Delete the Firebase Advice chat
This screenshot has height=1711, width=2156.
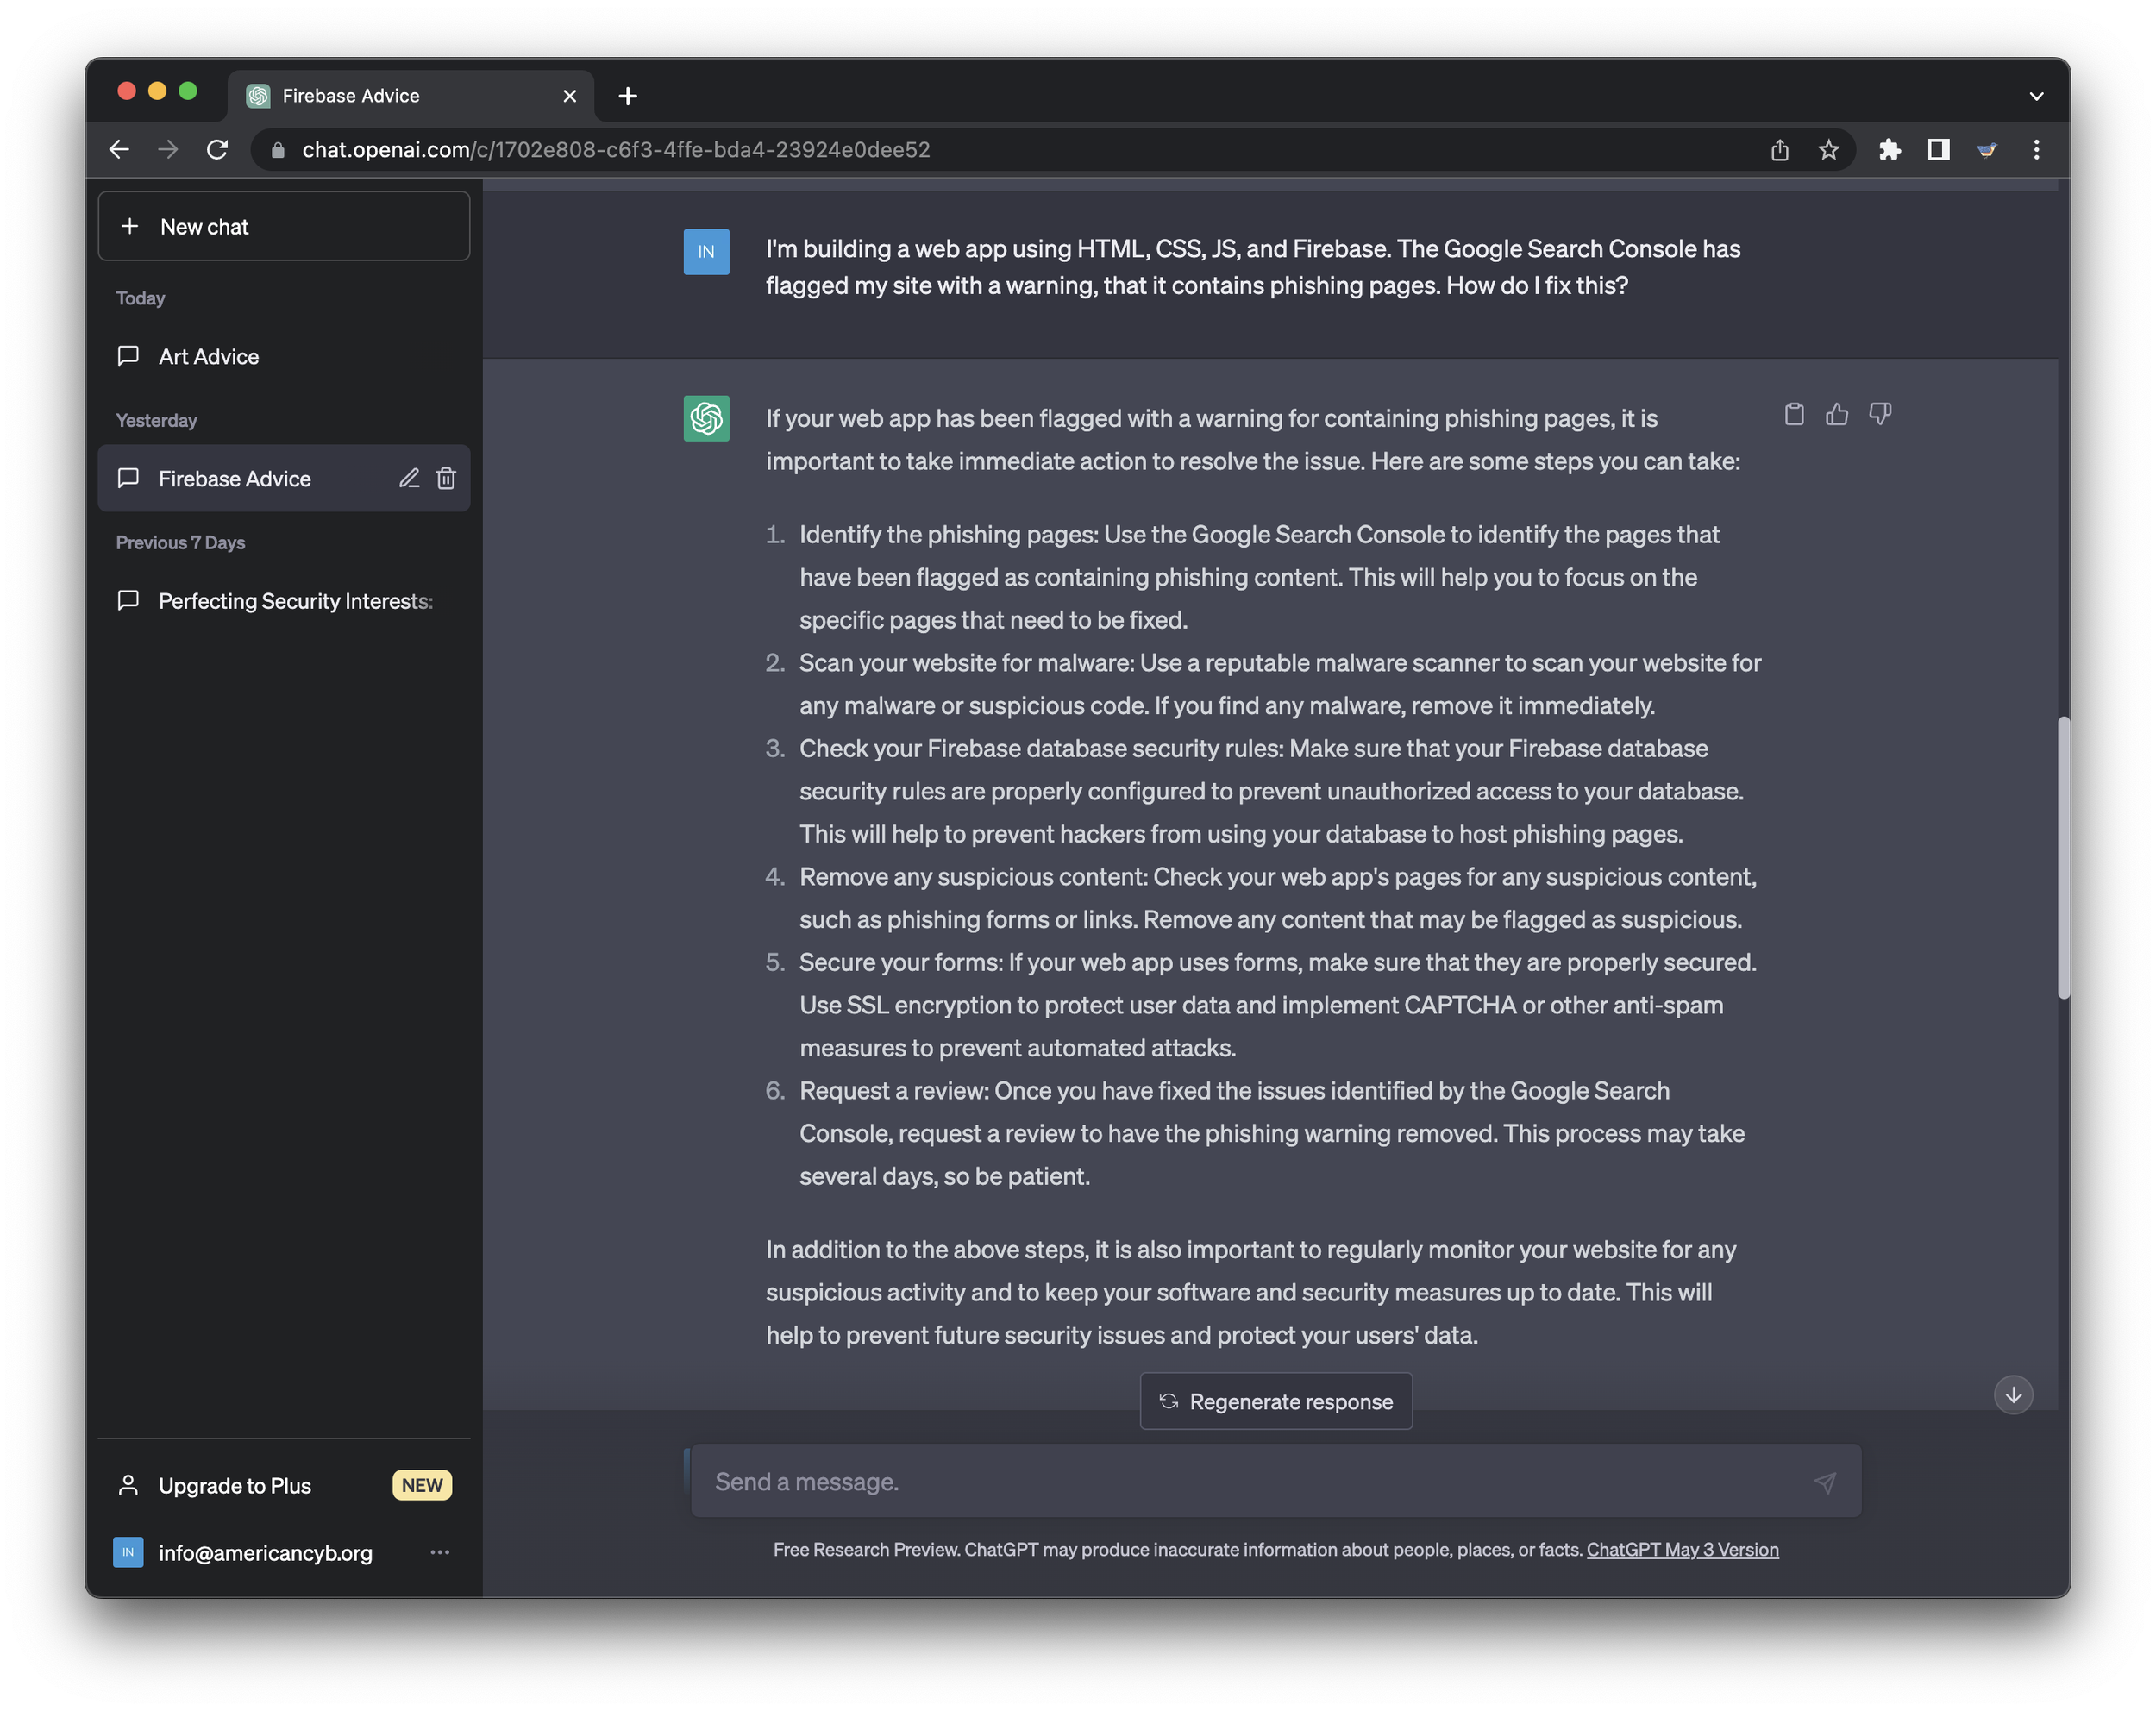tap(446, 478)
